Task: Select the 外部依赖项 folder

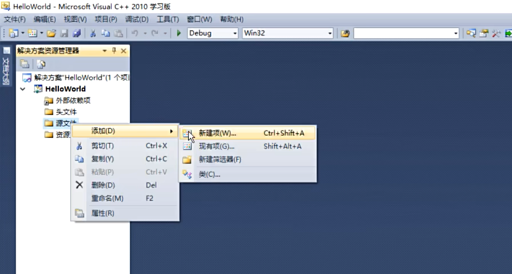Action: [x=68, y=101]
